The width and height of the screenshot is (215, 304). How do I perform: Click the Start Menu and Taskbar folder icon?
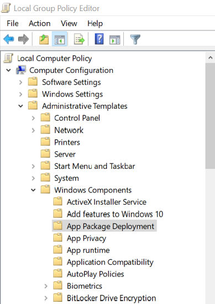[45, 166]
